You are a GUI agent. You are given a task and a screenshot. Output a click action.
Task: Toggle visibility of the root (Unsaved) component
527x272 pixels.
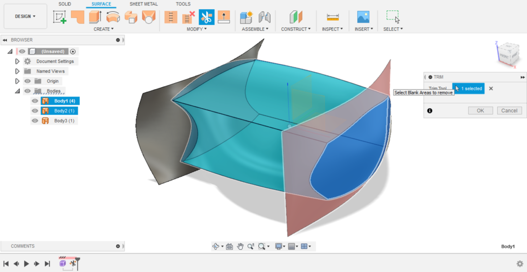(22, 52)
